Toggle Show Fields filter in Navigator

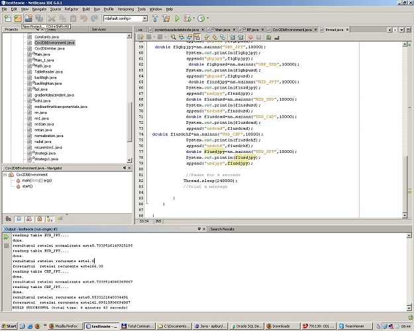[x=19, y=219]
